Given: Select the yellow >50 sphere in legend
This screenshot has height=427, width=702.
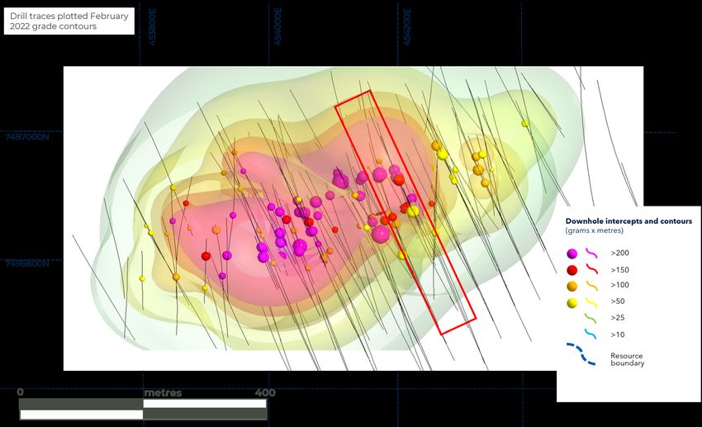Looking at the screenshot, I should click(572, 303).
